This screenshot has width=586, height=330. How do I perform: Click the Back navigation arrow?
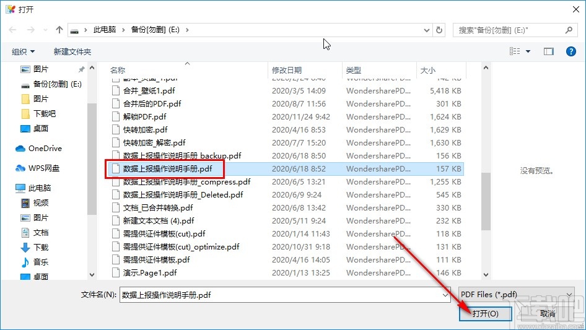tap(12, 30)
